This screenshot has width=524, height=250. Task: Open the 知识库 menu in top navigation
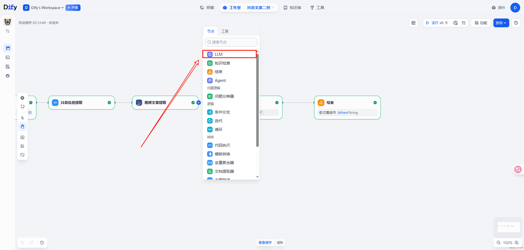pyautogui.click(x=292, y=8)
